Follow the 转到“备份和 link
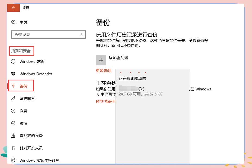 tap(106, 101)
